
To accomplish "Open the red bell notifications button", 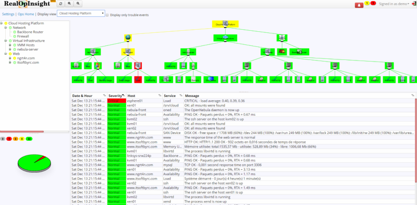I will point(359,5).
